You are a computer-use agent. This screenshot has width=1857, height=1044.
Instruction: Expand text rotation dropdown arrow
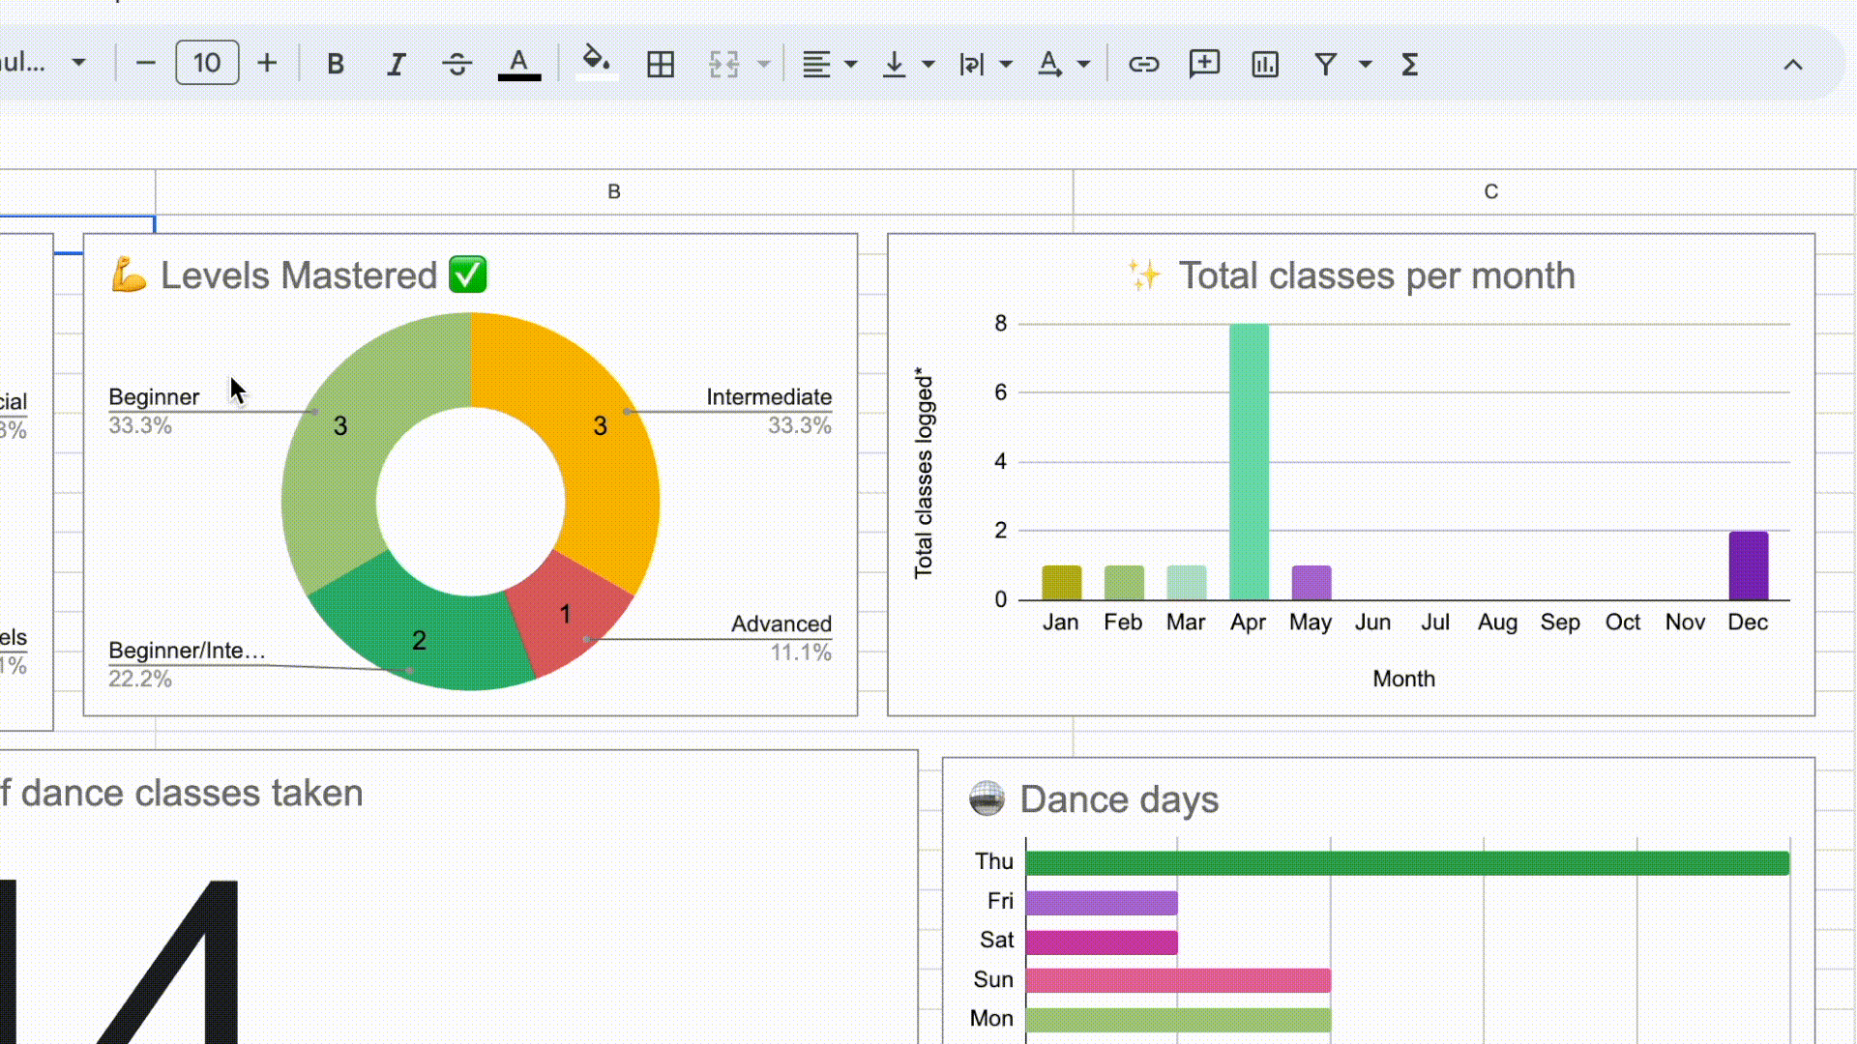click(1083, 64)
